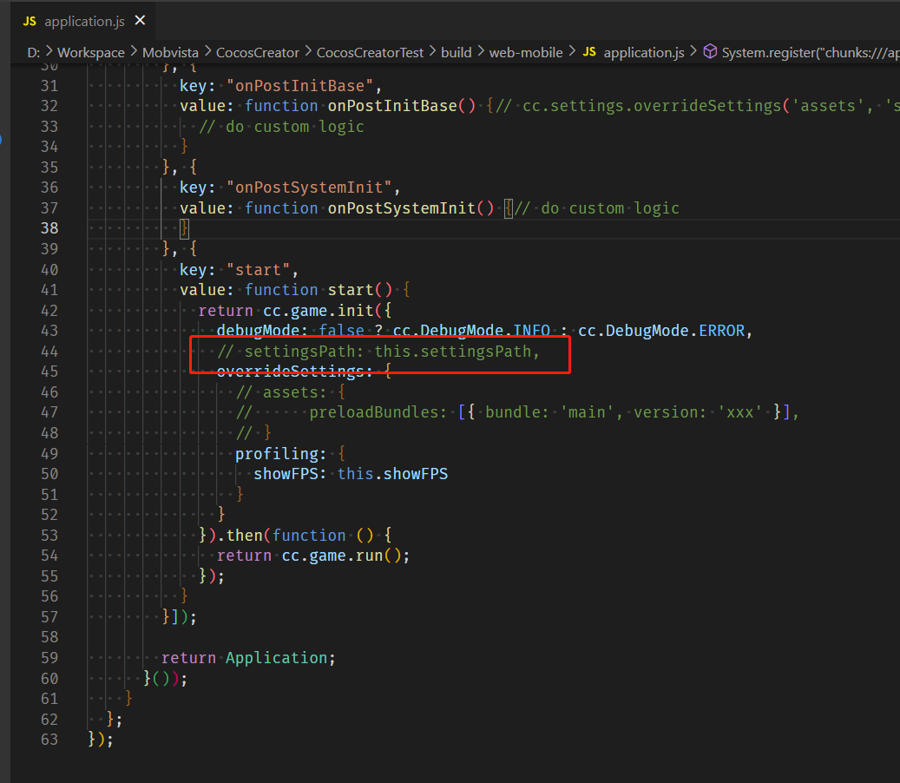Click the JS file icon in the tab
The width and height of the screenshot is (900, 783).
[30, 21]
